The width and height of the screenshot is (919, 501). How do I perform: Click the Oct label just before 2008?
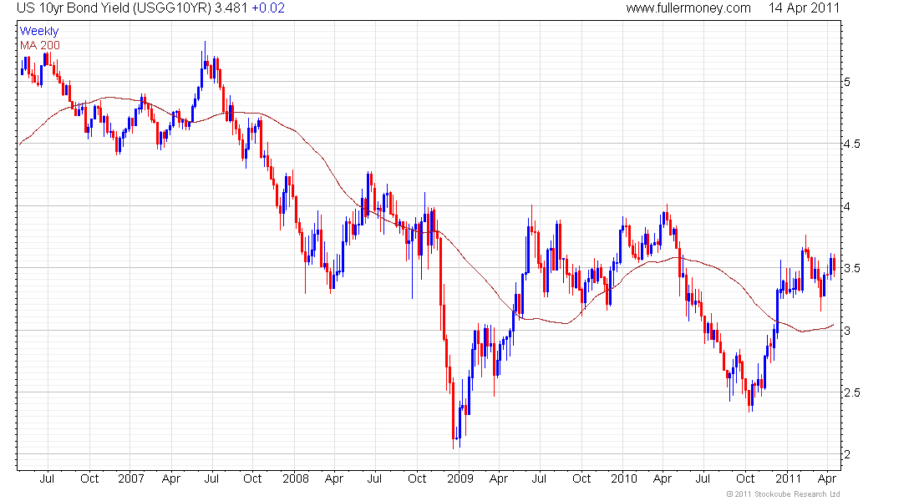point(252,478)
